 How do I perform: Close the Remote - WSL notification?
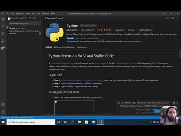(177, 103)
